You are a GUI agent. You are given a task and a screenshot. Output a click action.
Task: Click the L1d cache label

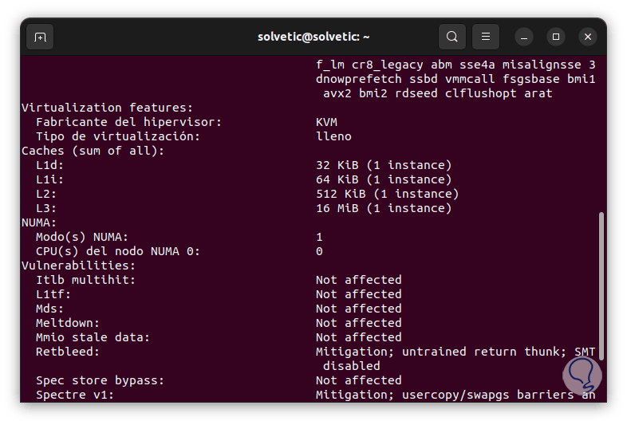click(50, 165)
